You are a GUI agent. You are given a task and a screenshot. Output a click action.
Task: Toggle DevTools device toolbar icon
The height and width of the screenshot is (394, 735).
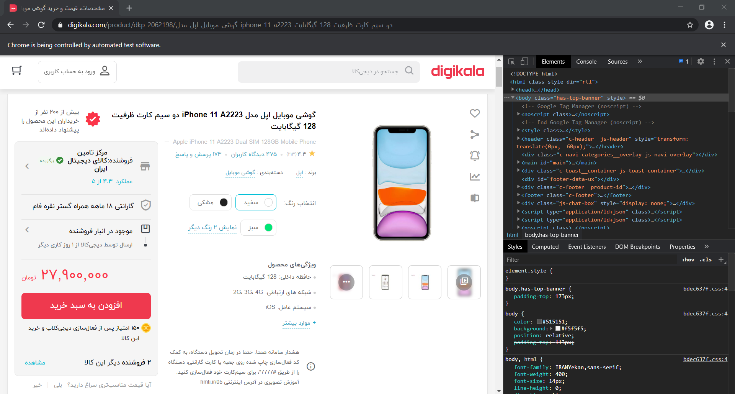click(524, 62)
